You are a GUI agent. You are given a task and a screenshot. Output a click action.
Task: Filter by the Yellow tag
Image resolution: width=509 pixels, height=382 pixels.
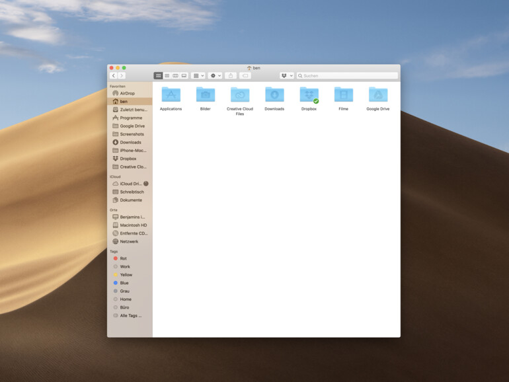[x=130, y=274]
